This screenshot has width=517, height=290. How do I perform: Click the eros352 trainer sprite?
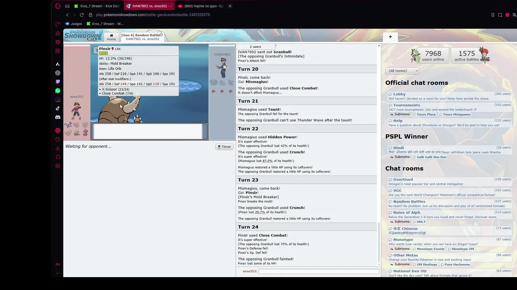(76, 110)
